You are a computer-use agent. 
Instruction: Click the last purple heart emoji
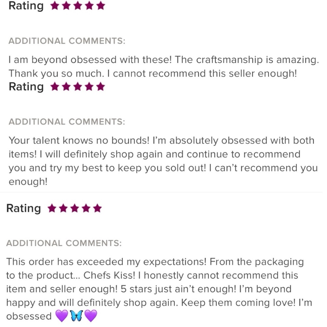coord(91,316)
